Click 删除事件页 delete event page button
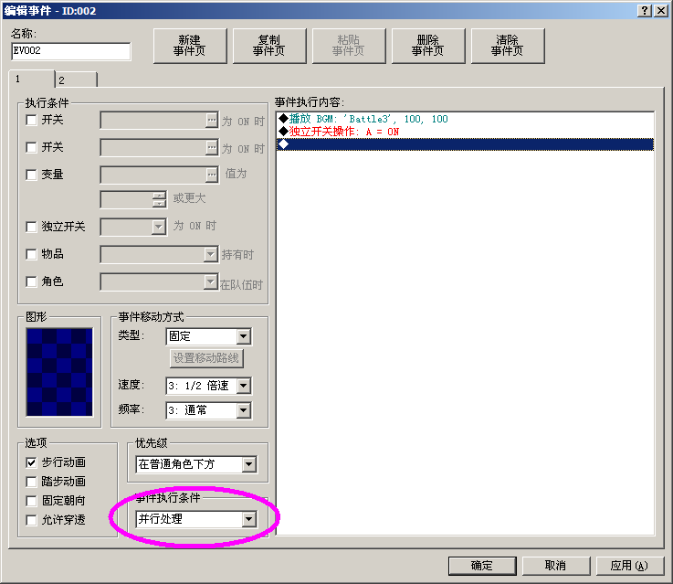 (x=428, y=46)
